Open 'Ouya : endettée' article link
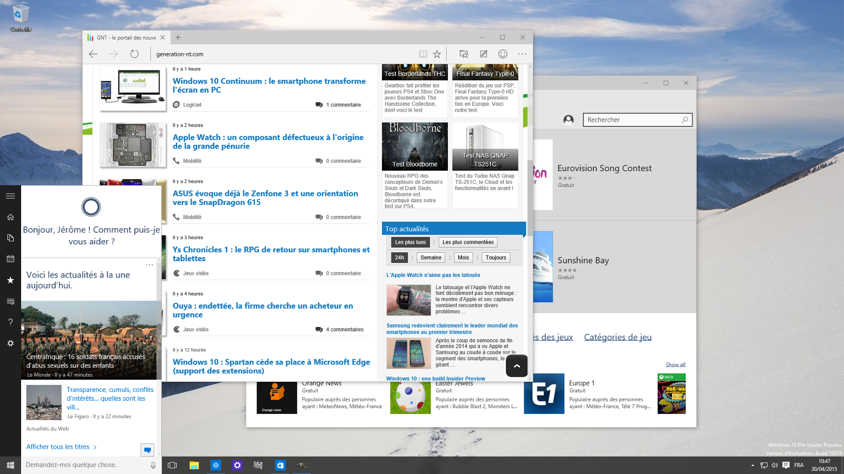 [x=263, y=310]
